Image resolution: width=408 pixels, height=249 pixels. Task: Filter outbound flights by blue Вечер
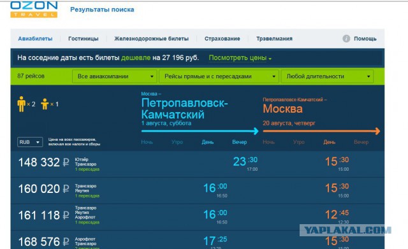click(x=240, y=142)
